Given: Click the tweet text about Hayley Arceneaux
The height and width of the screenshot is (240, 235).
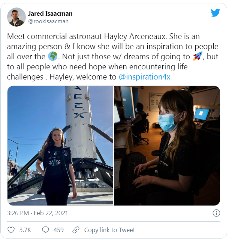Looking at the screenshot, I should 112,57.
